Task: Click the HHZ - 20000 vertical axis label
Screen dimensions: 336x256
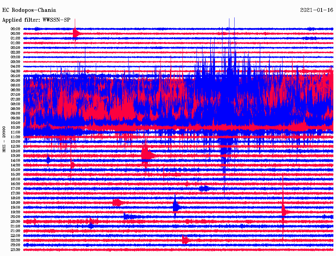Action: [4, 139]
